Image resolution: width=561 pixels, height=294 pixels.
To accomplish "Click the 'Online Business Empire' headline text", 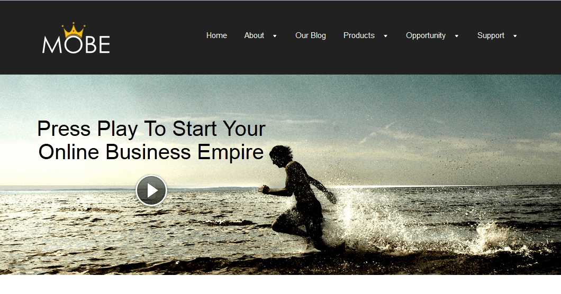I will (x=151, y=152).
